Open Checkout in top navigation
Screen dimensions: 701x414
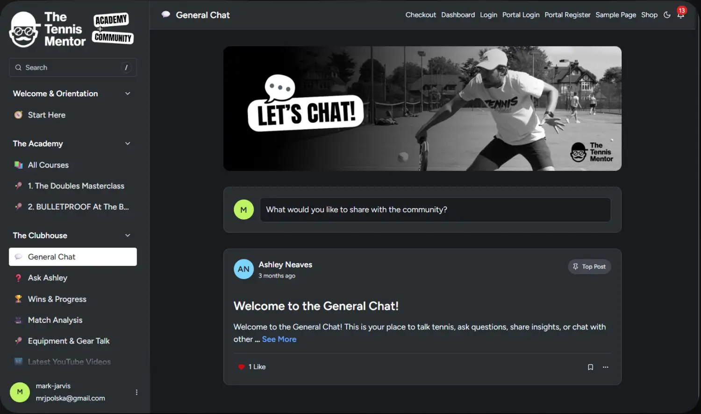[421, 15]
